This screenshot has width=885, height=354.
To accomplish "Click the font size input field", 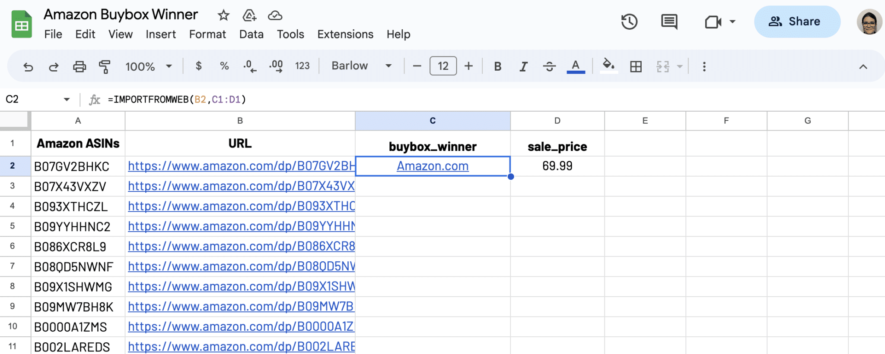I will click(x=443, y=66).
